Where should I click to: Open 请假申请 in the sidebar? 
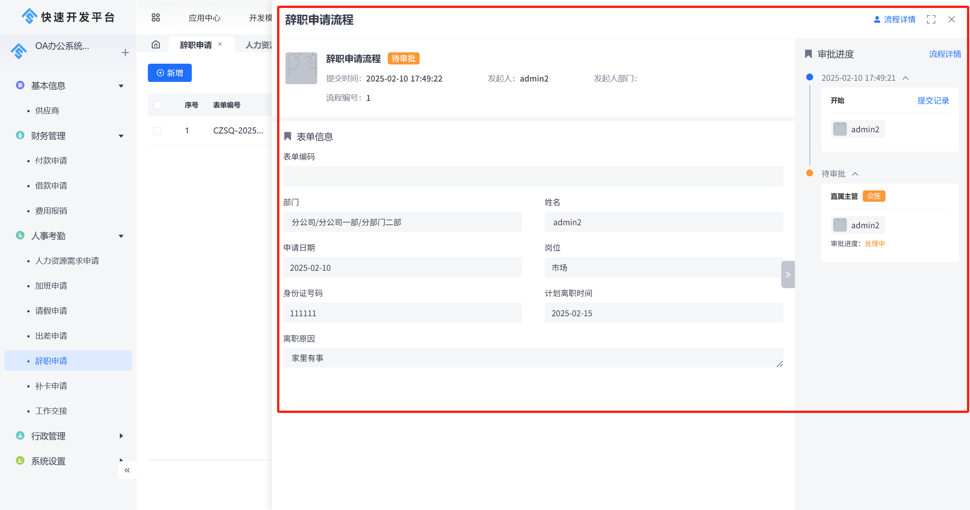pos(51,311)
